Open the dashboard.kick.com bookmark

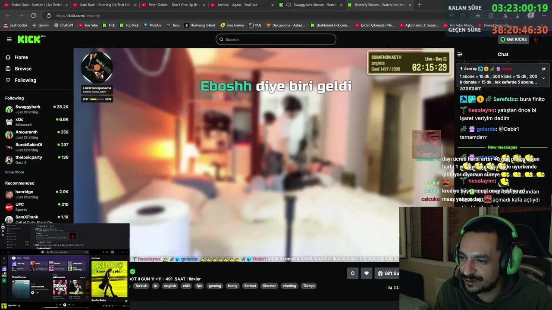point(330,25)
